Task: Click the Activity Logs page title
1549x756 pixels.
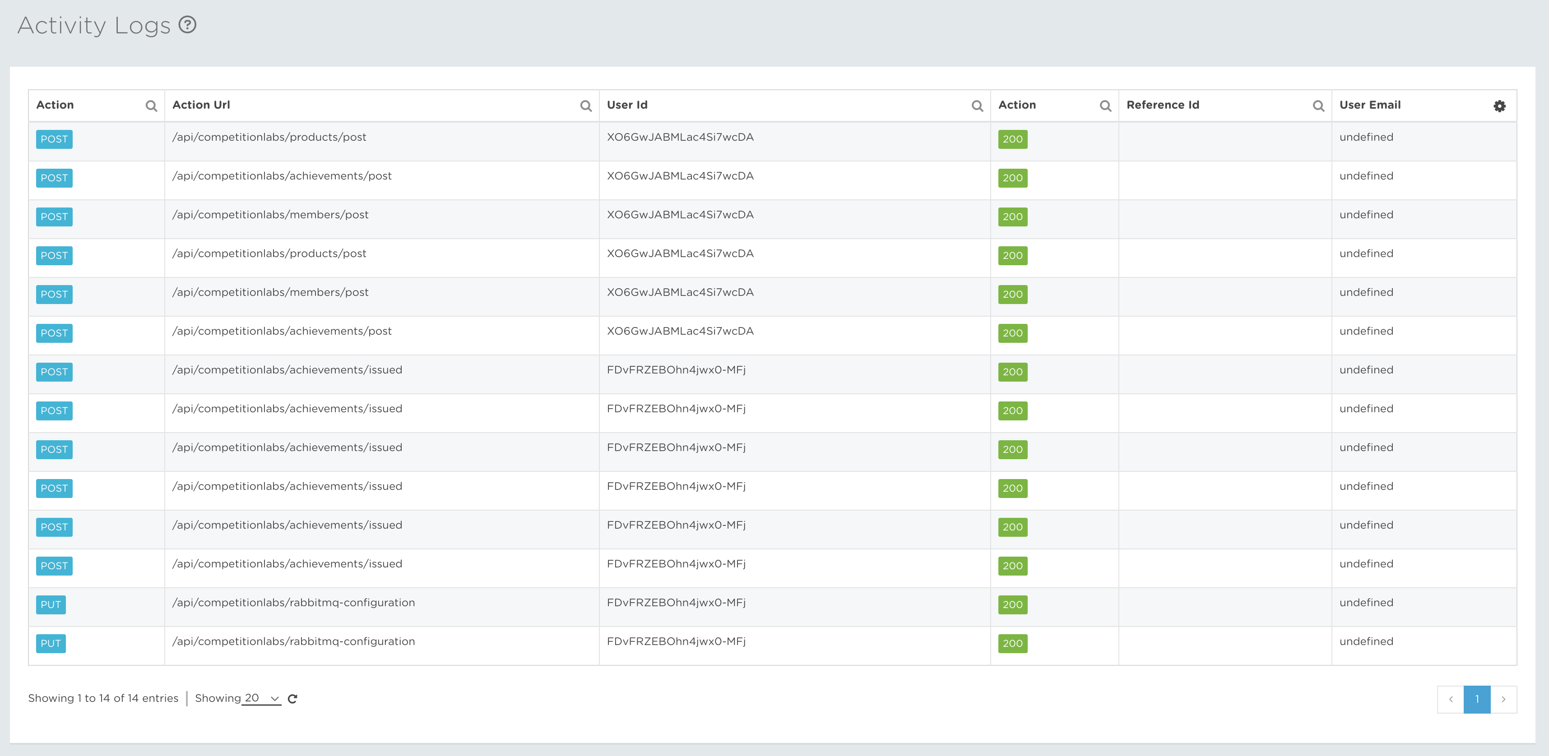Action: [94, 25]
